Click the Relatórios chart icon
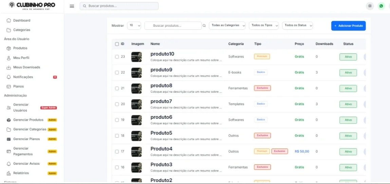The width and height of the screenshot is (390, 184). pos(9,173)
